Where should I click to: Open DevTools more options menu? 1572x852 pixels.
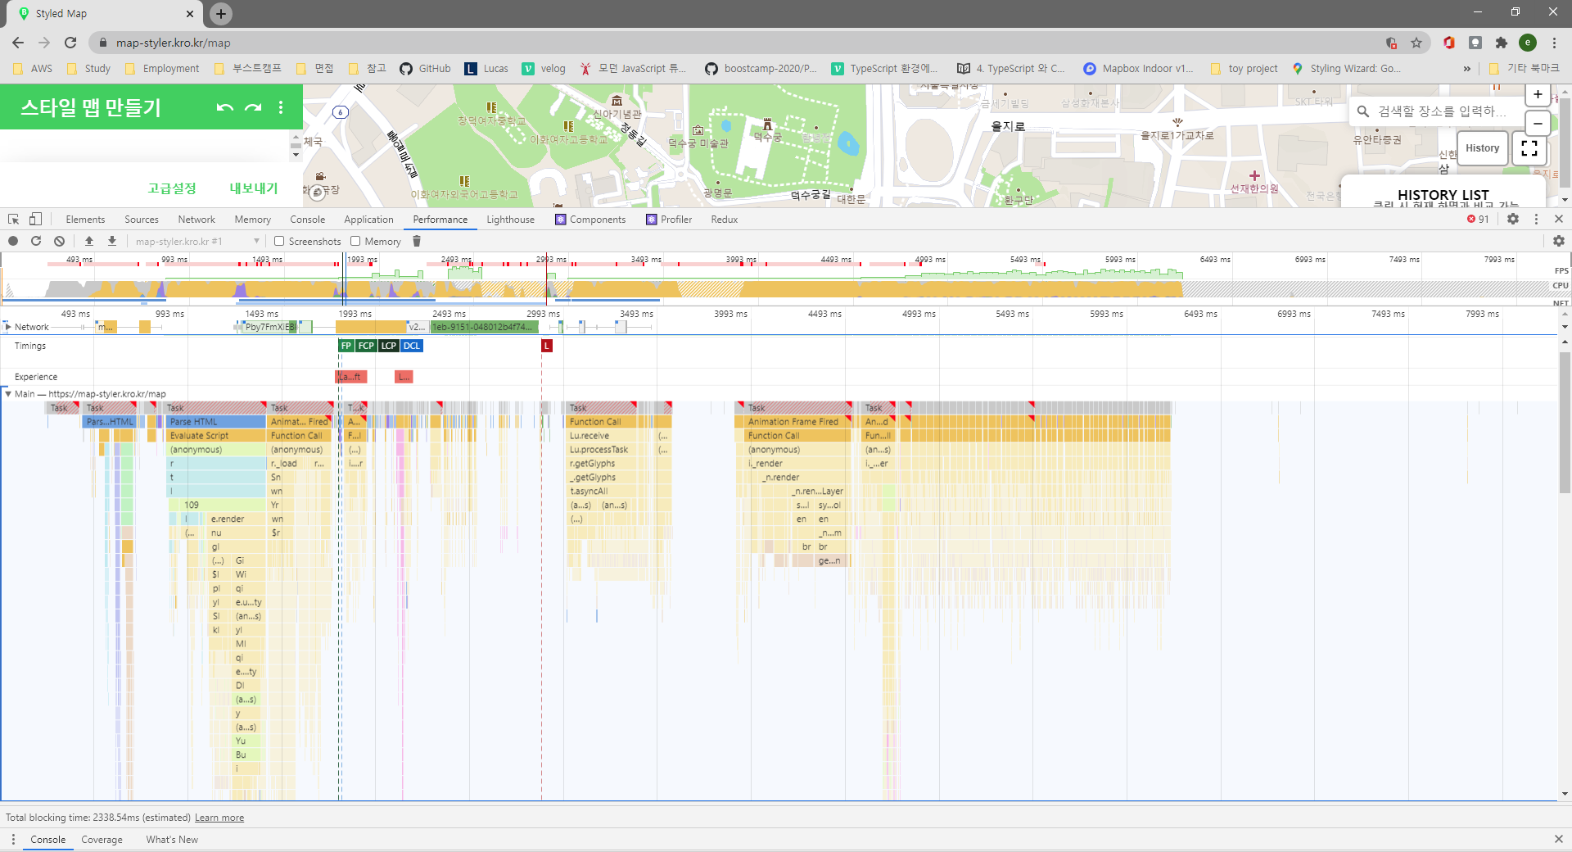[1536, 219]
